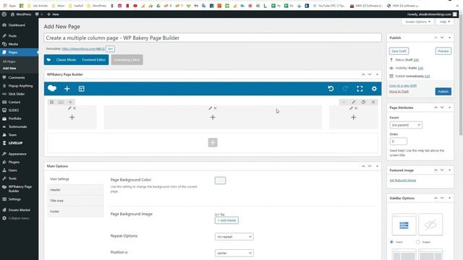Edit the left column pencil icon

[69, 108]
